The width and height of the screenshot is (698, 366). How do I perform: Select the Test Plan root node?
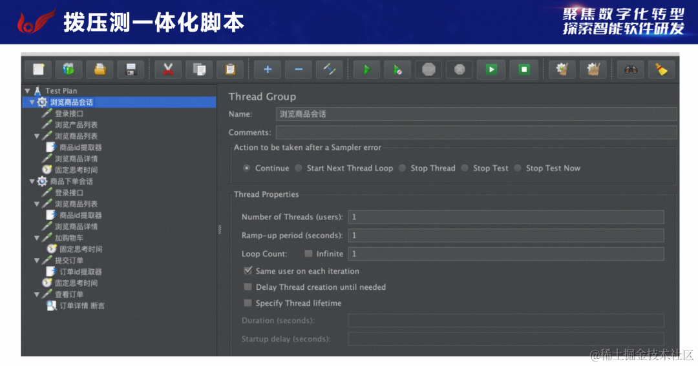click(61, 91)
